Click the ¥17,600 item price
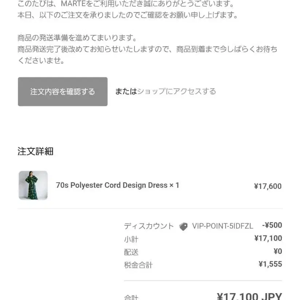 click(x=268, y=186)
